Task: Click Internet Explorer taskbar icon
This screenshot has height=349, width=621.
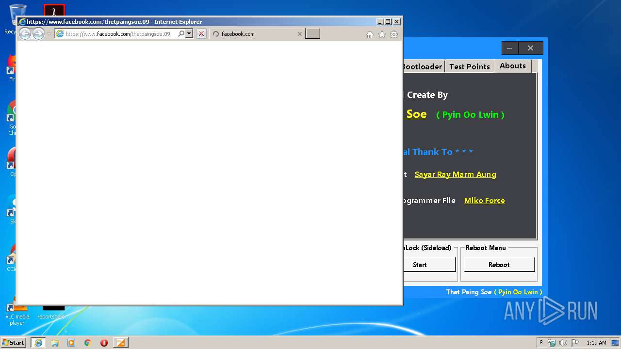Action: (x=38, y=343)
